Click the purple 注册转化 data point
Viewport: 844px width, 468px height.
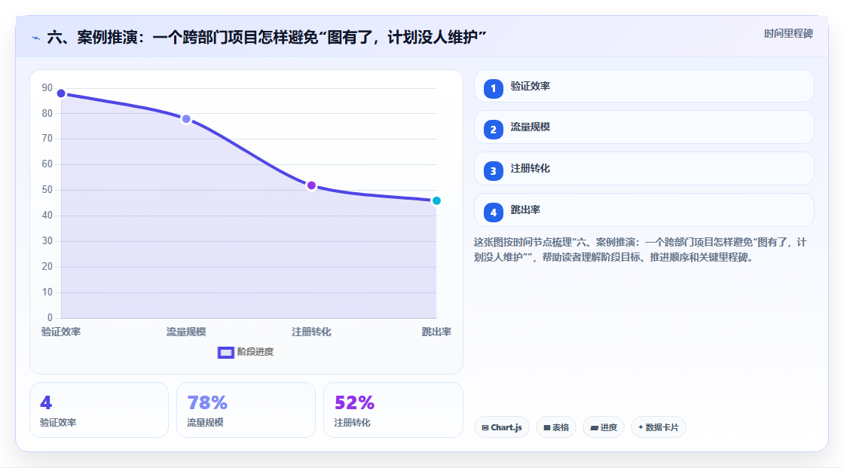[311, 186]
